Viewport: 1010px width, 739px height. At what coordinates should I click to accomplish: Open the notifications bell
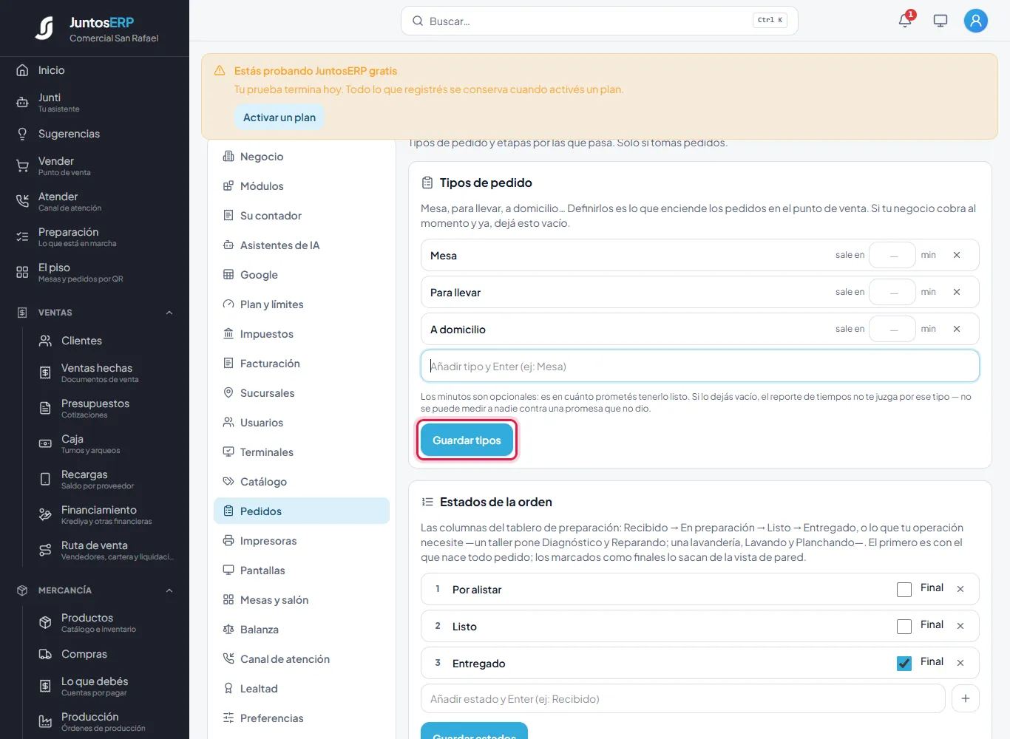tap(905, 21)
